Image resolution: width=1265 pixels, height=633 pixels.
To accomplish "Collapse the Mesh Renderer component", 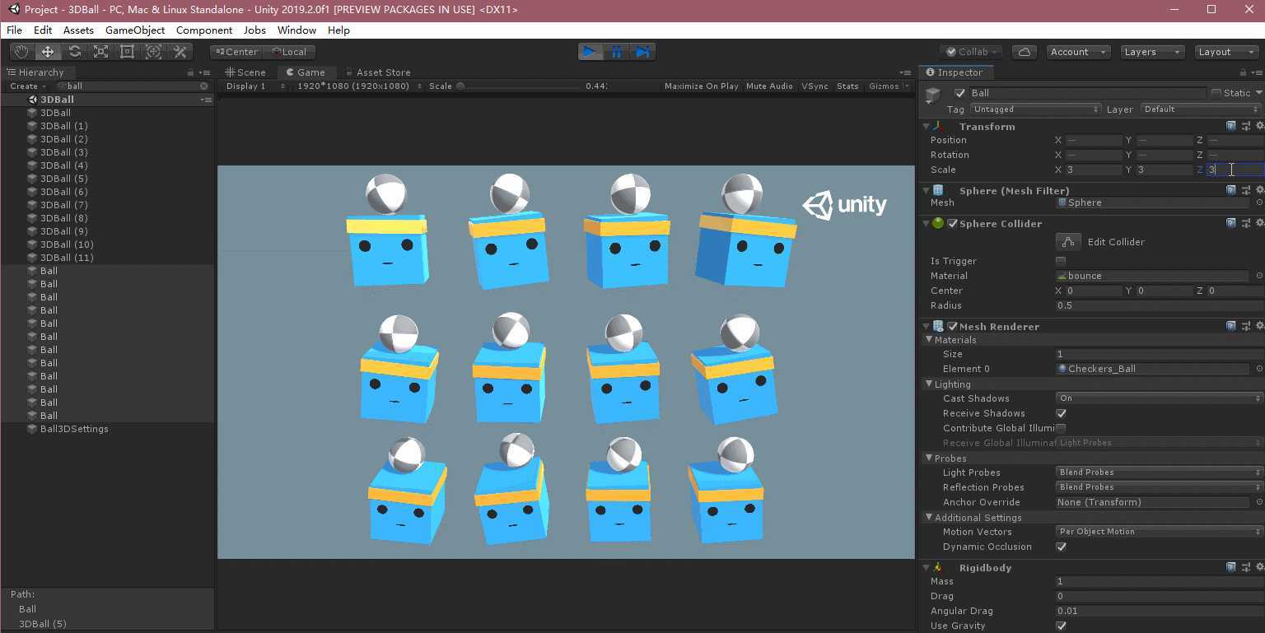I will (x=927, y=327).
